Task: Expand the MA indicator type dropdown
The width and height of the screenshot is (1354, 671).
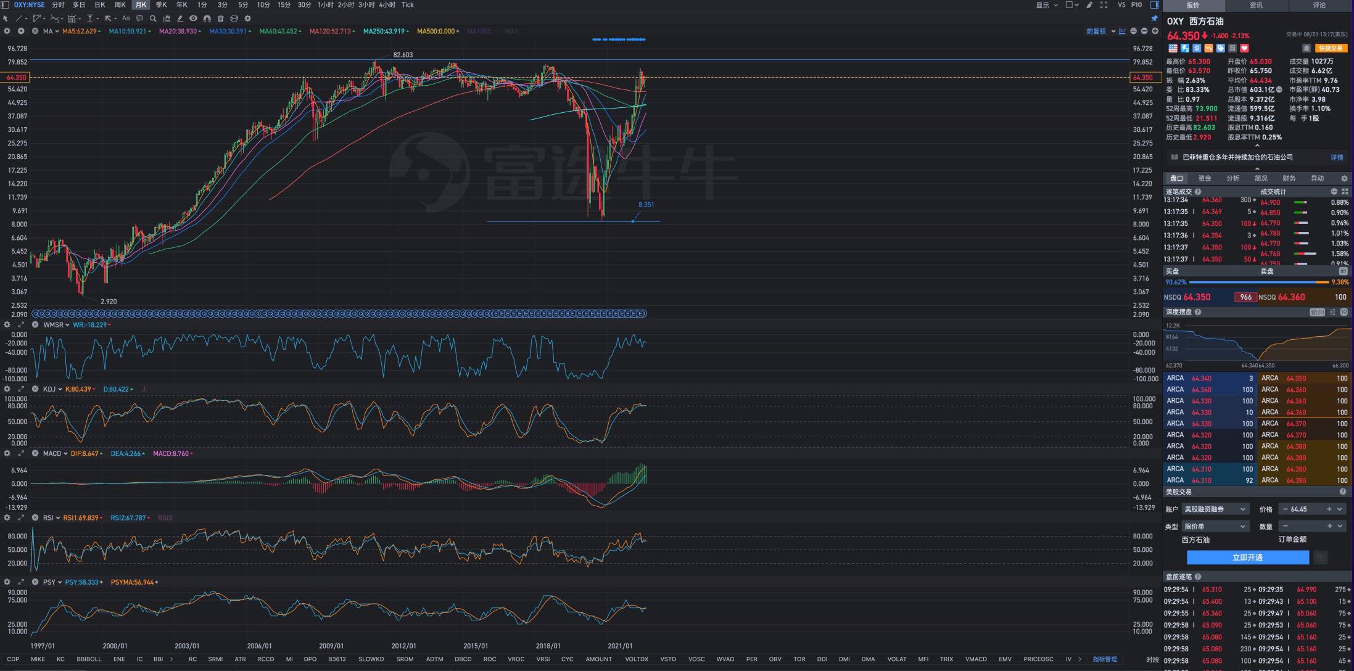Action: click(x=57, y=31)
